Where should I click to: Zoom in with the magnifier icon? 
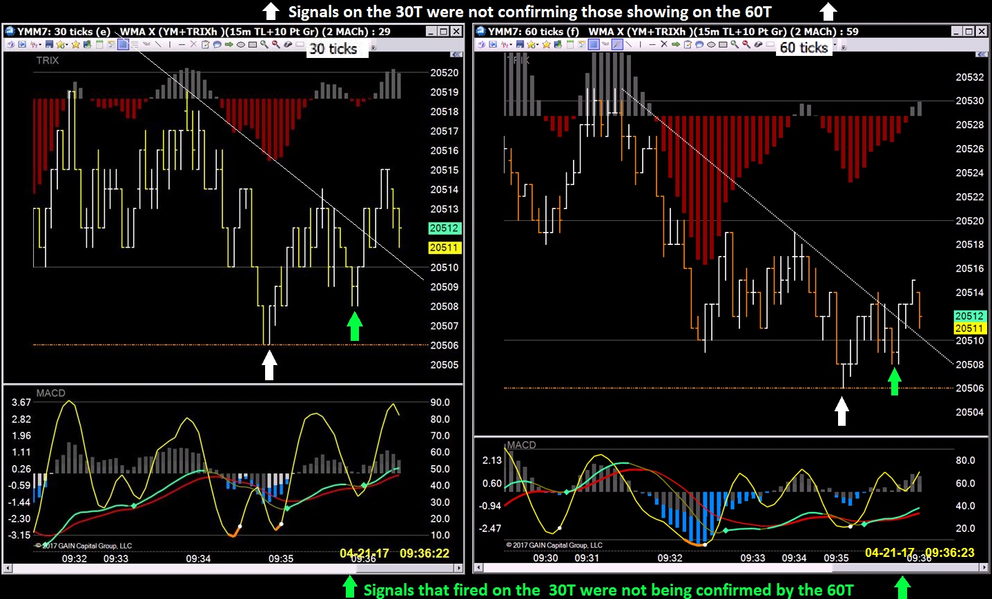click(x=264, y=44)
